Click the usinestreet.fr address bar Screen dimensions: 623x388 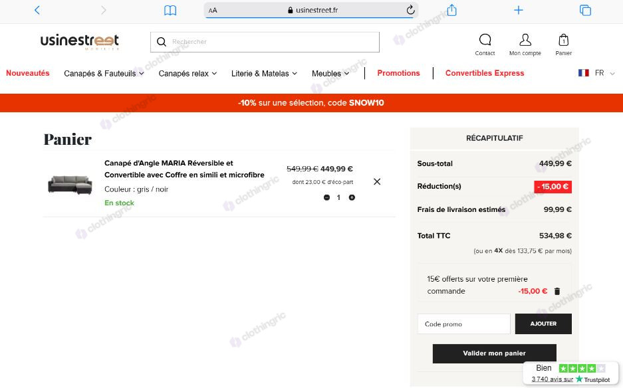tap(311, 11)
